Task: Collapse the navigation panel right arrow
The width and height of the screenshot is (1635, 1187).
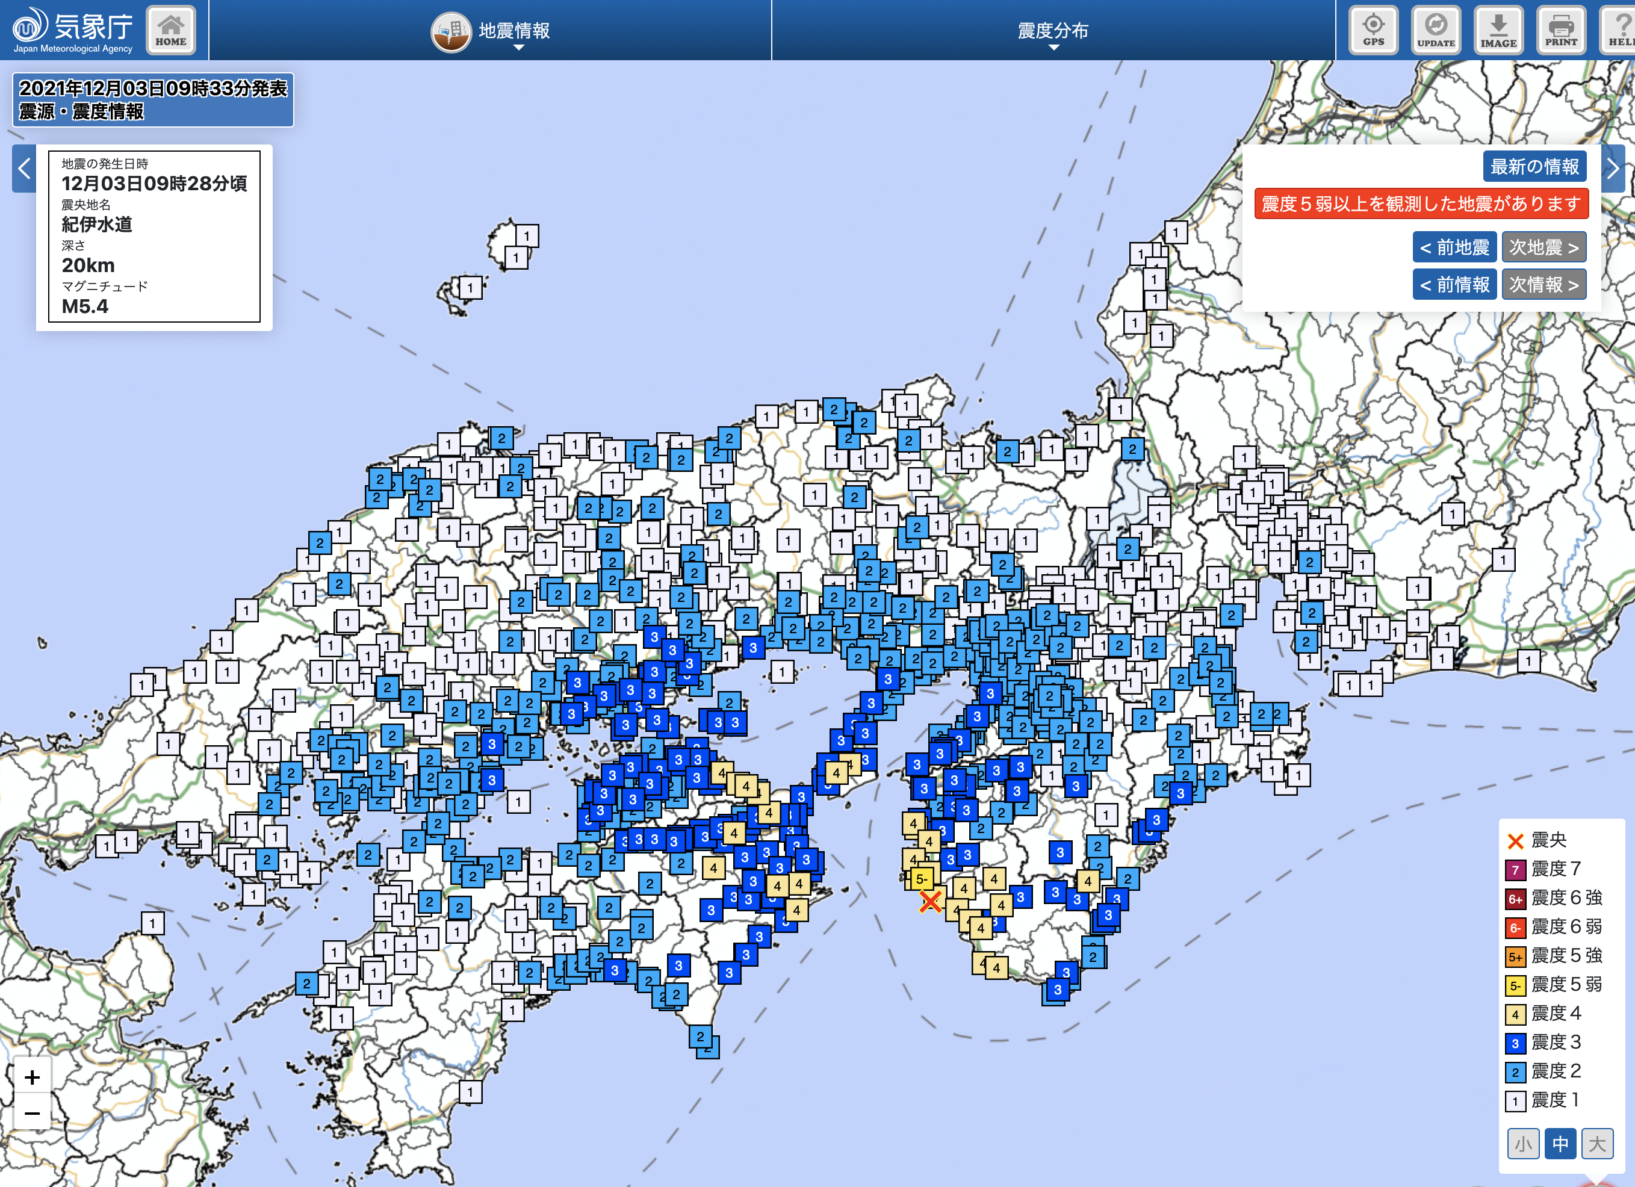Action: tap(1613, 169)
